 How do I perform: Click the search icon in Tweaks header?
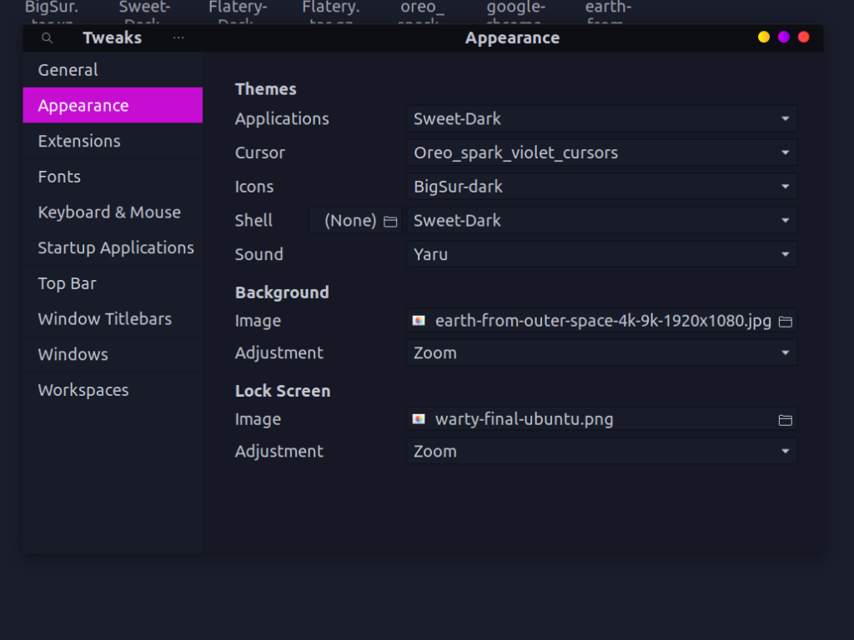tap(48, 38)
